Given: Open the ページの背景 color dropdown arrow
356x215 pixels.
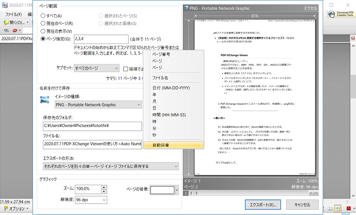Looking at the screenshot, I should click(177, 190).
